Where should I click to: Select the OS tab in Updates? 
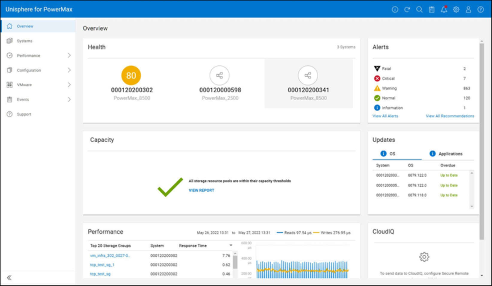(x=397, y=154)
